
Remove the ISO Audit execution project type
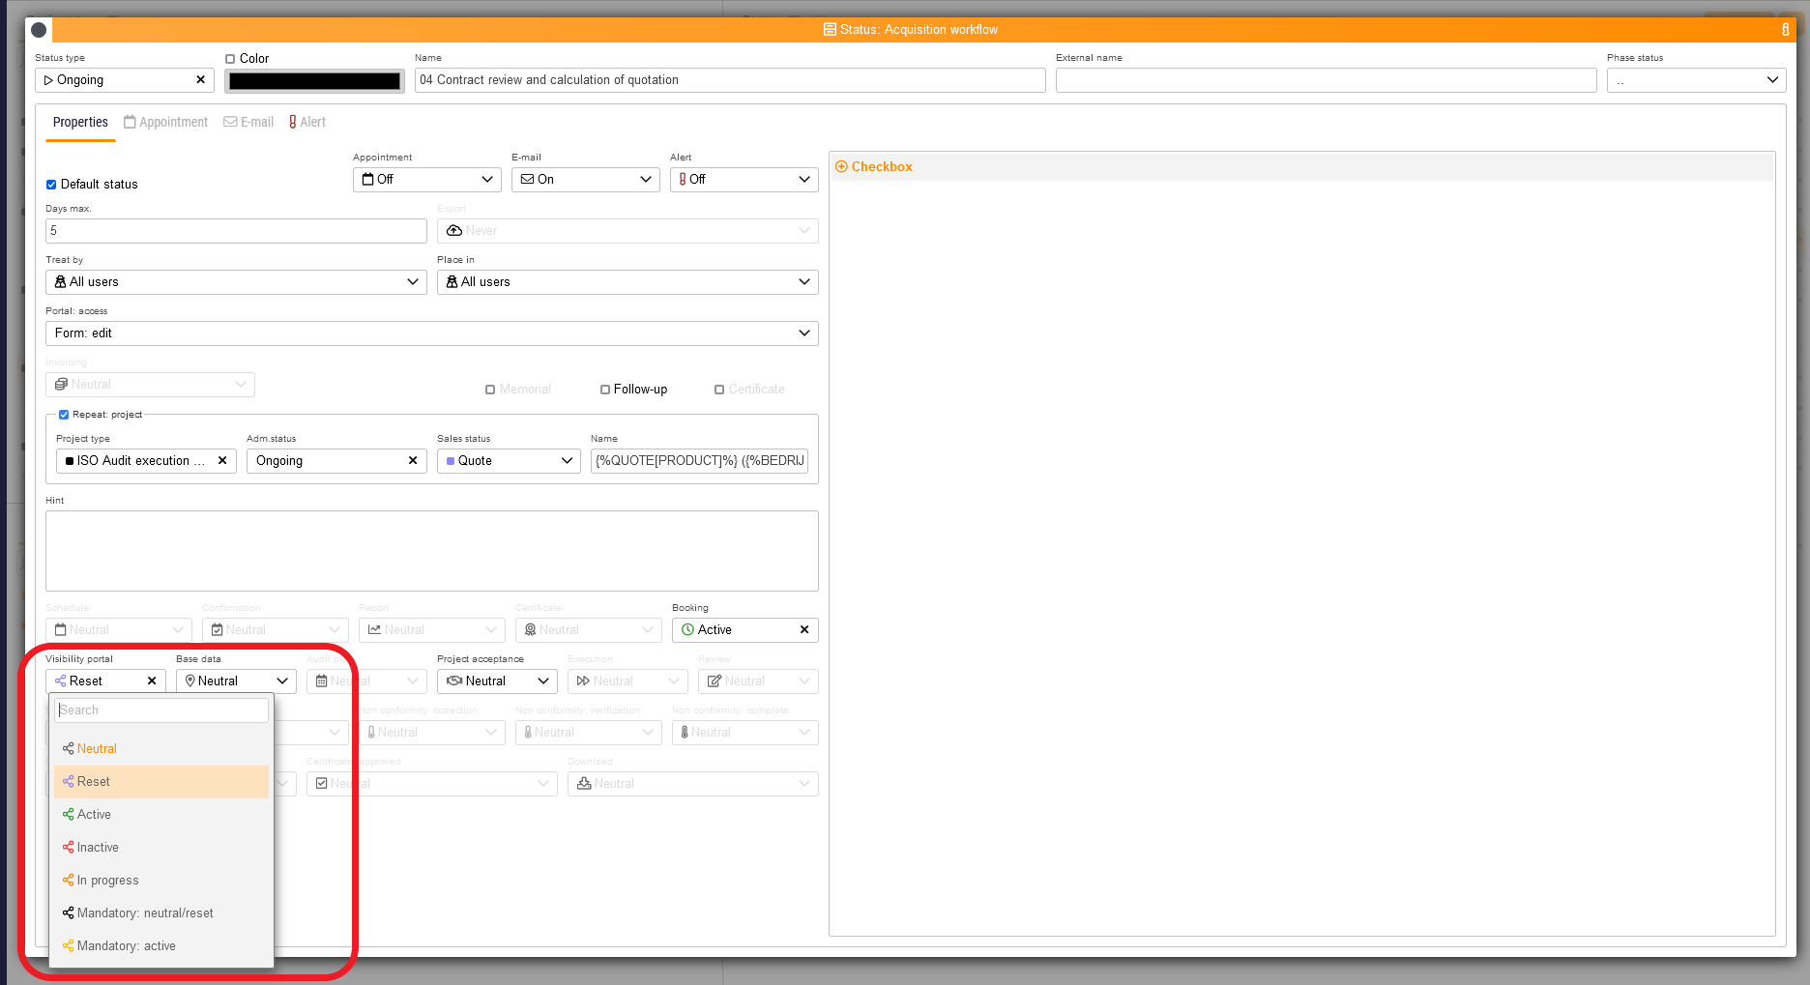click(222, 461)
